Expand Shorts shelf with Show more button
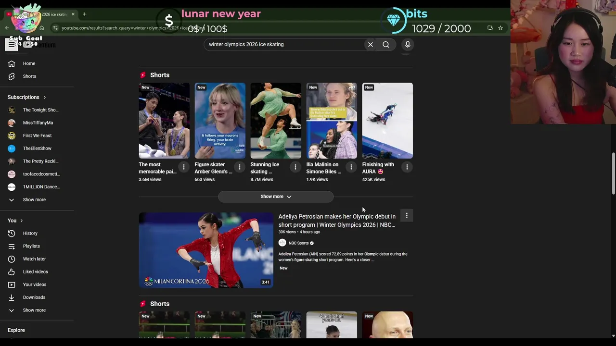This screenshot has width=616, height=346. (x=276, y=197)
